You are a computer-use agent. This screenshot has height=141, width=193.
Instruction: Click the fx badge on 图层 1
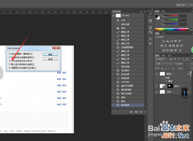pos(188,74)
